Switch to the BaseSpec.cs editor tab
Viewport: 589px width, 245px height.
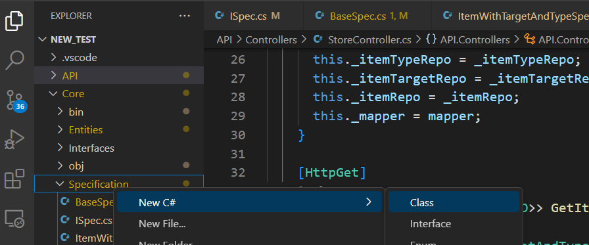[367, 15]
